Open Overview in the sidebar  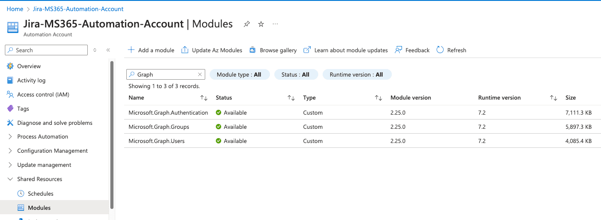tap(29, 66)
